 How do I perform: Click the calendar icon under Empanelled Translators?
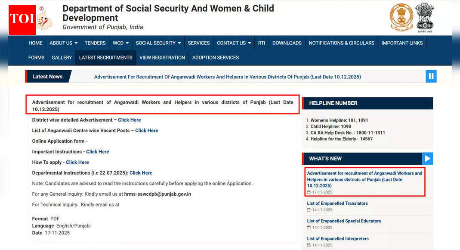coord(308,210)
